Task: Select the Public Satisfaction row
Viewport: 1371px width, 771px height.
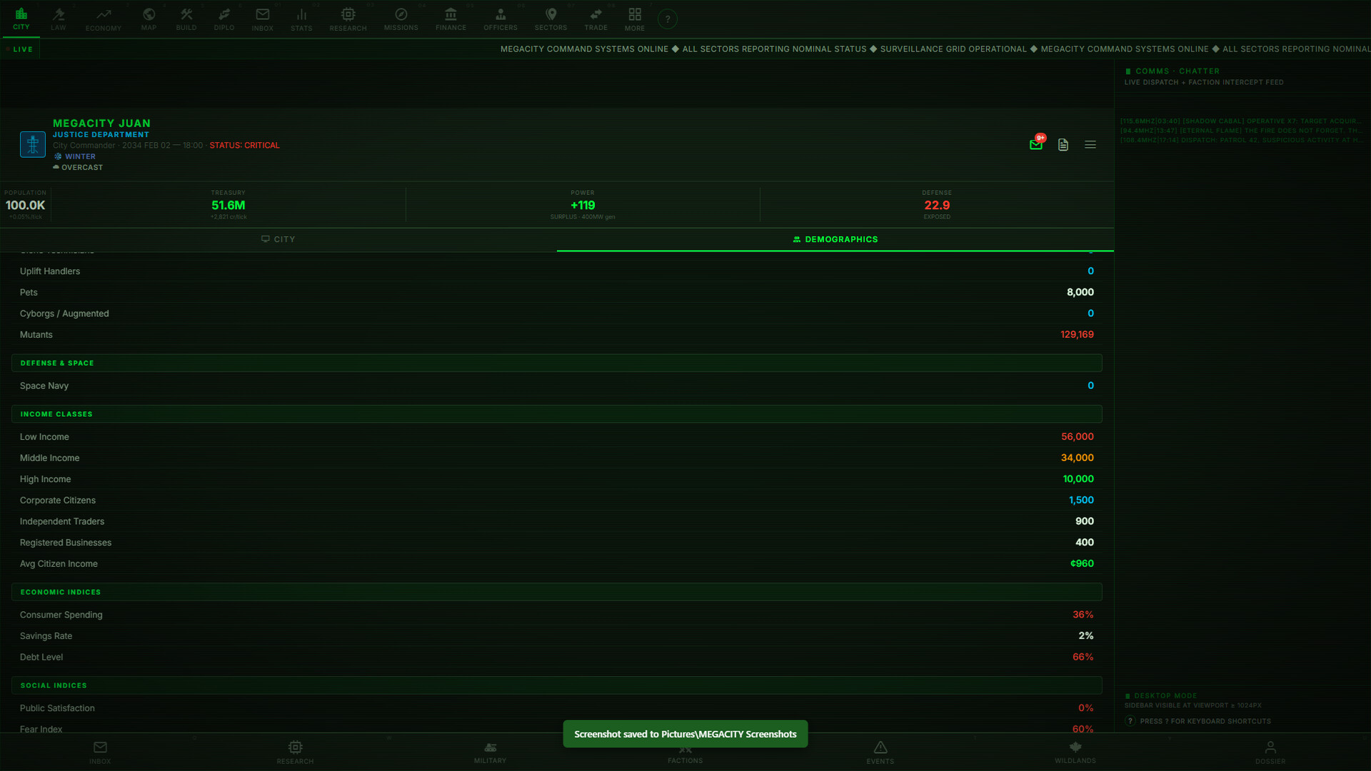Action: 557,708
